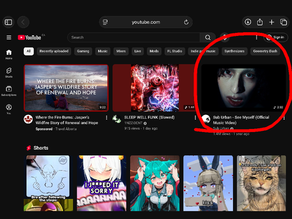Open the SLEEP WELL FUNK (Slowed) title

149,117
